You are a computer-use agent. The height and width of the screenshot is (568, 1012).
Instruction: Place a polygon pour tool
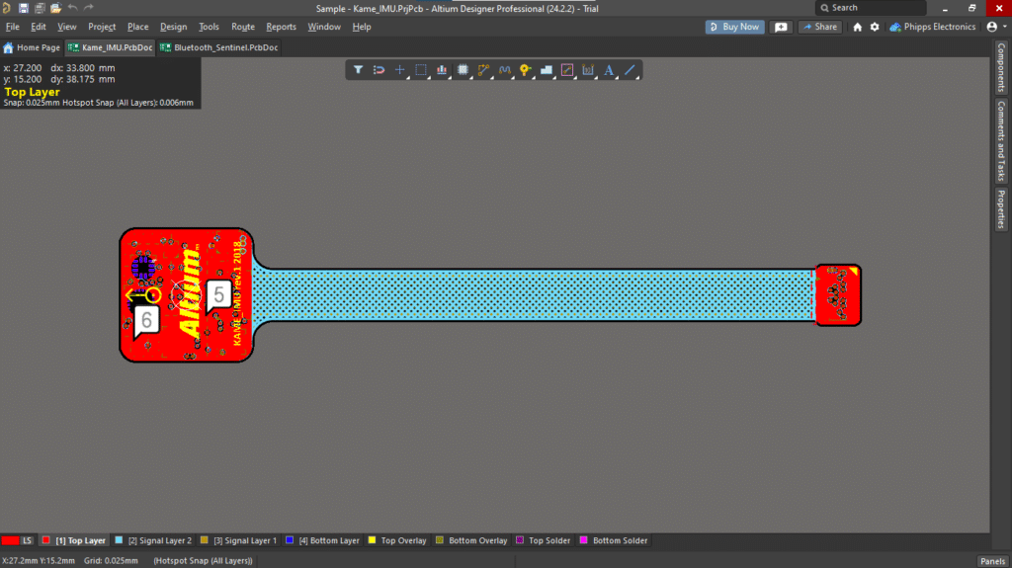546,70
